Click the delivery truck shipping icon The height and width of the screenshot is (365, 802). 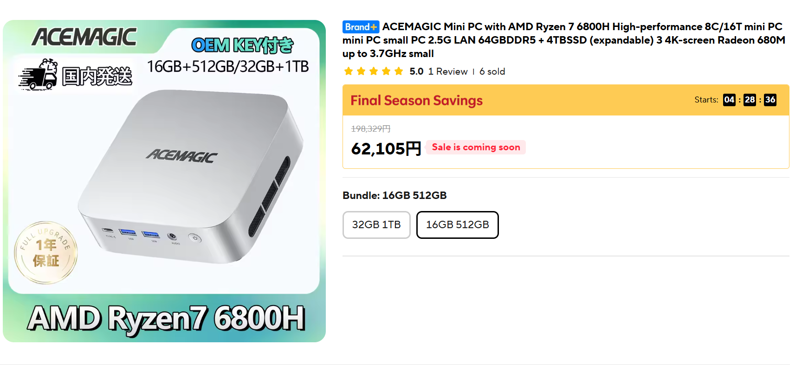coord(38,75)
